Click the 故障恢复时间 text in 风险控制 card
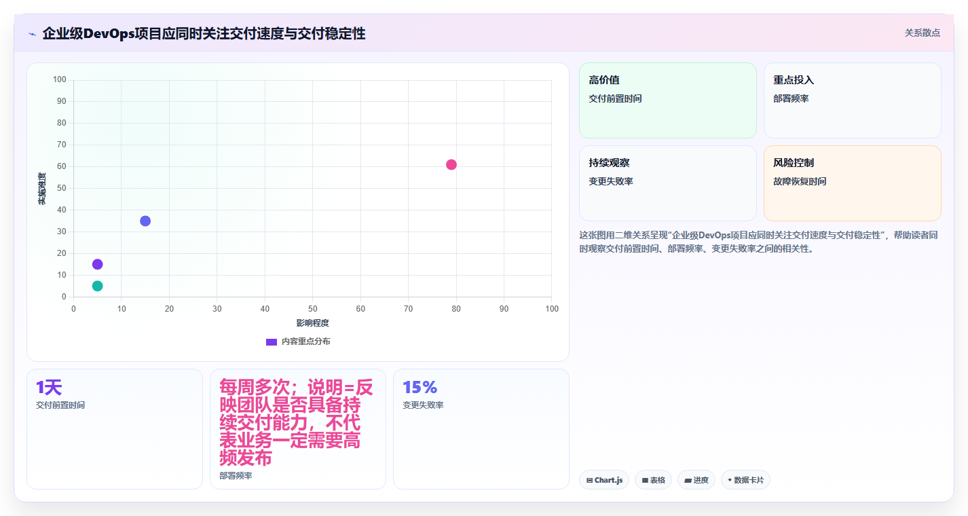 (800, 181)
